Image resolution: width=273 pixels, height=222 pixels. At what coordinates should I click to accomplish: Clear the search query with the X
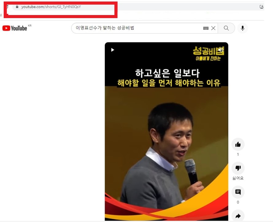[x=213, y=28]
